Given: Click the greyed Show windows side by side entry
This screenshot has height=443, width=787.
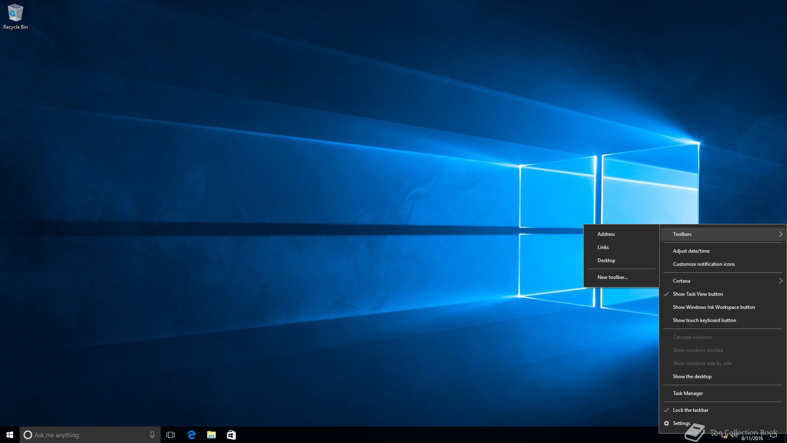Looking at the screenshot, I should [723, 363].
